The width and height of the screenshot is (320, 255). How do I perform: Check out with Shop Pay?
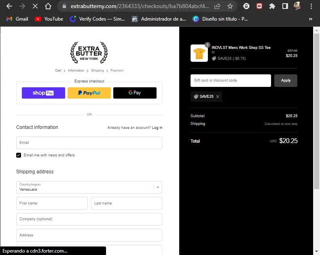(43, 93)
